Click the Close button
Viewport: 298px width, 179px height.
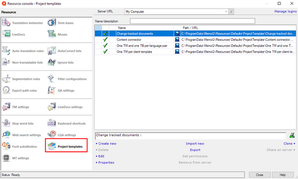260,175
